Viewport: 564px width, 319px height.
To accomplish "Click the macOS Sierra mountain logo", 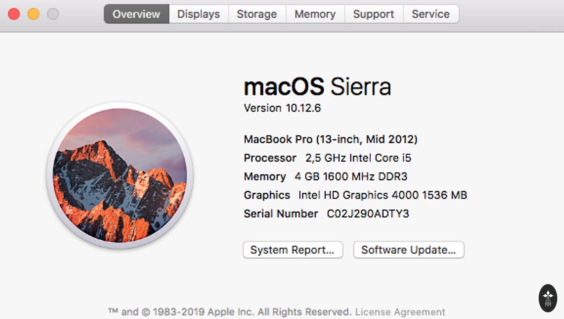I will pos(120,175).
